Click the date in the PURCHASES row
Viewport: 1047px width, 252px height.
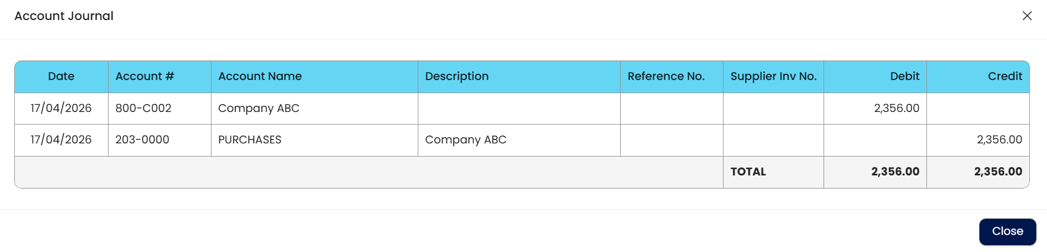click(x=61, y=140)
